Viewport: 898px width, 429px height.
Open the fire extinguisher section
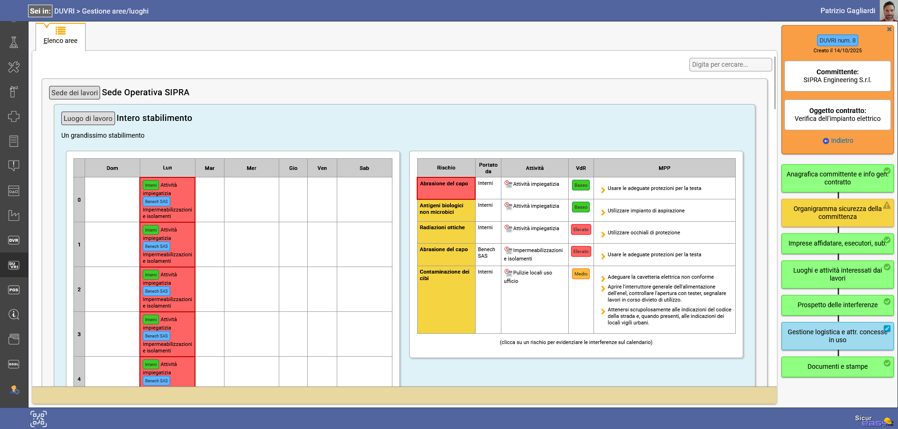click(14, 92)
